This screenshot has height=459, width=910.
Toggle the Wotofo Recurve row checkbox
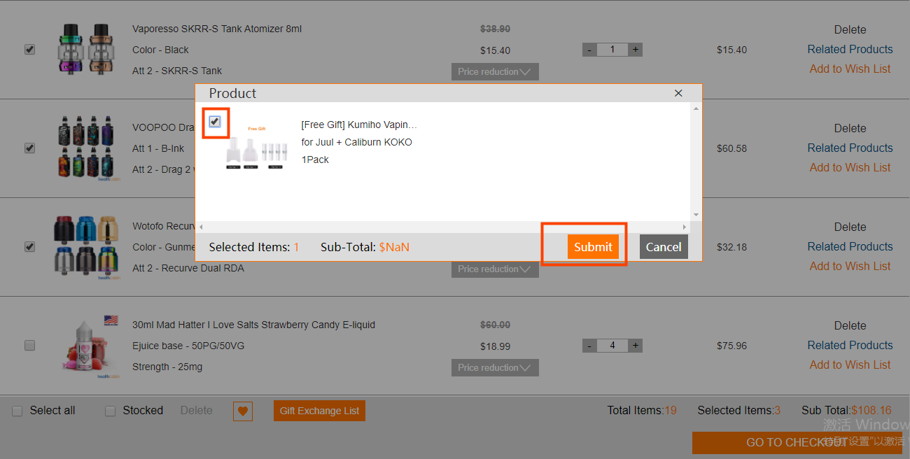(29, 247)
